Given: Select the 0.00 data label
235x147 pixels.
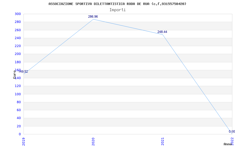Looking at the screenshot, I should tap(232, 131).
